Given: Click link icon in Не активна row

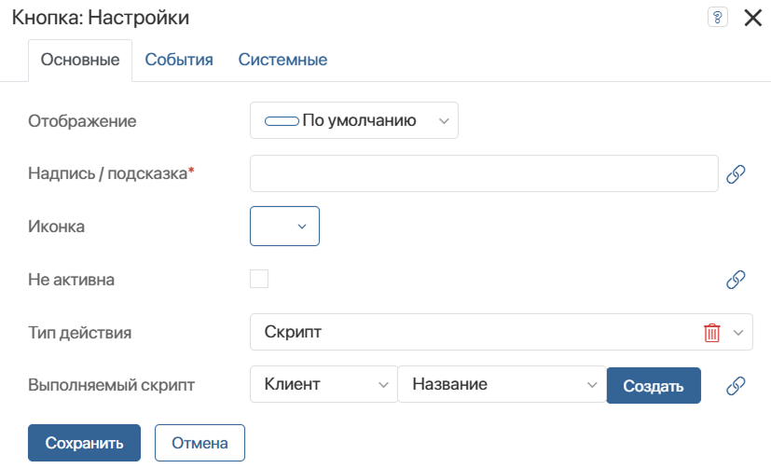Looking at the screenshot, I should (x=736, y=280).
